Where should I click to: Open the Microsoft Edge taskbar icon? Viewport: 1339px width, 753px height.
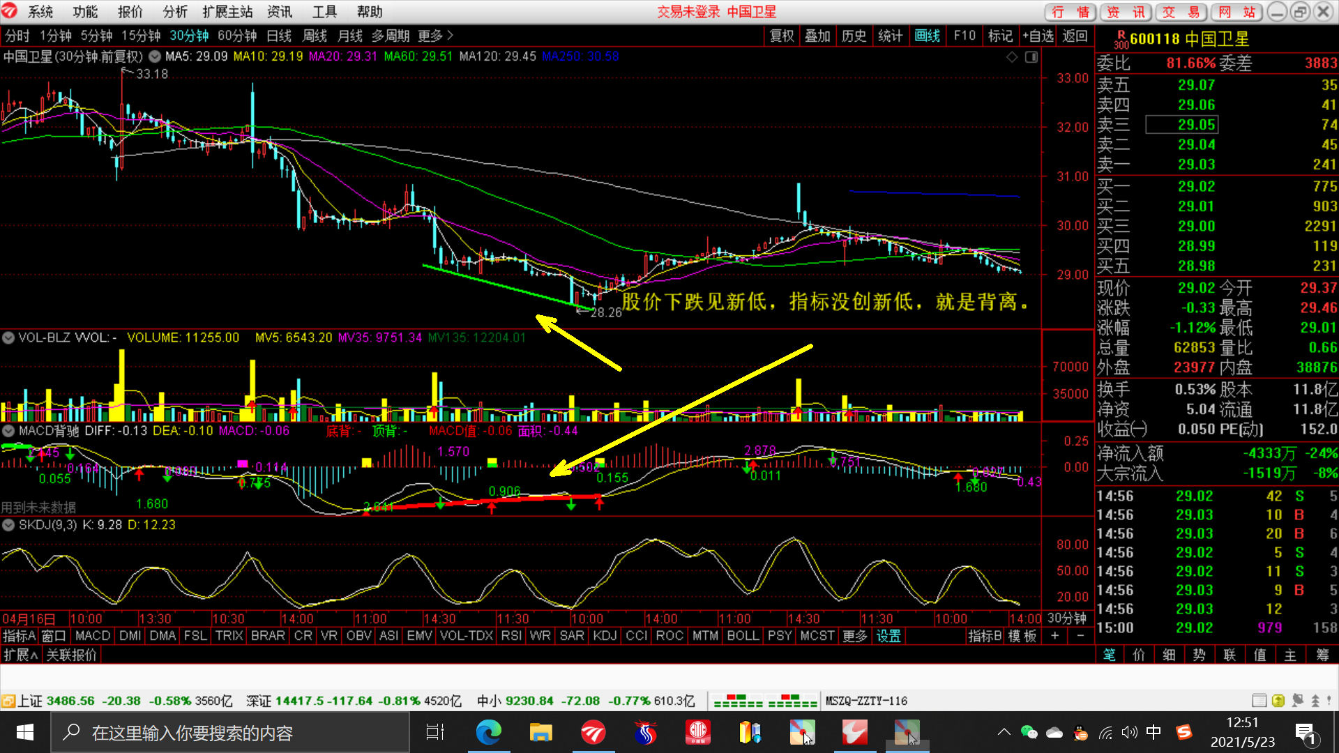pos(489,732)
